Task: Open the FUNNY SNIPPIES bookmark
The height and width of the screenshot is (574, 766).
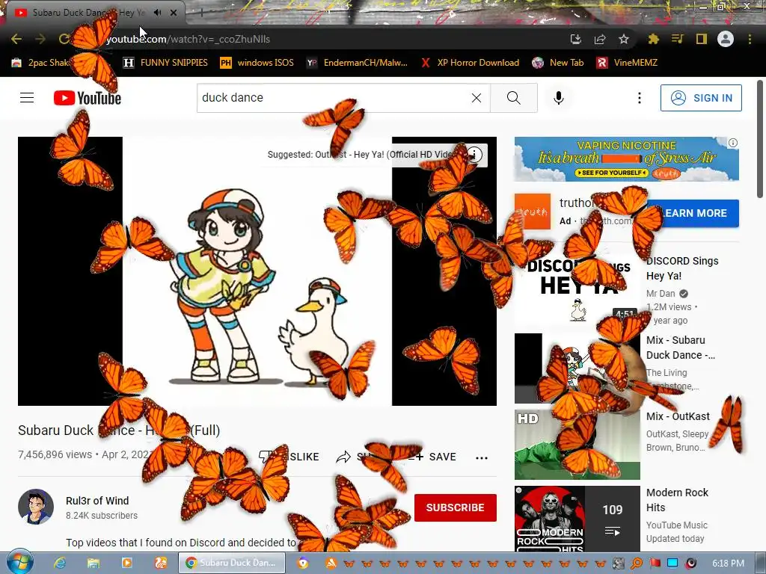Action: pyautogui.click(x=165, y=63)
